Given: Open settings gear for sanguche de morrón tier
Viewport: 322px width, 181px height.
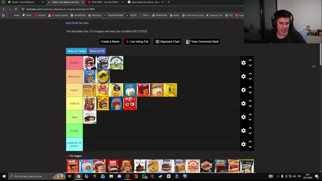Looking at the screenshot, I should pos(243,144).
